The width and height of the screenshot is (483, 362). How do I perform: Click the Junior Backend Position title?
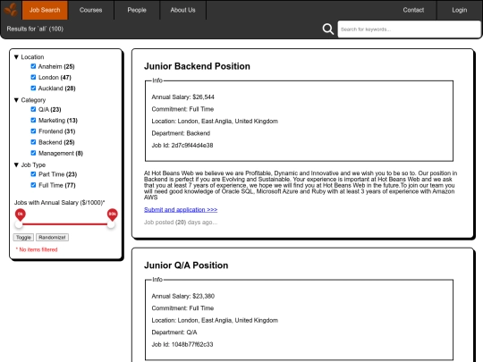click(197, 66)
